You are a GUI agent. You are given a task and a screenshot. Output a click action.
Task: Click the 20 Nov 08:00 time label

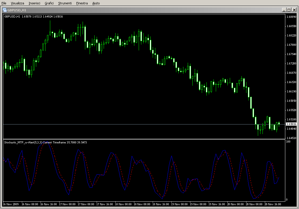[254, 204]
